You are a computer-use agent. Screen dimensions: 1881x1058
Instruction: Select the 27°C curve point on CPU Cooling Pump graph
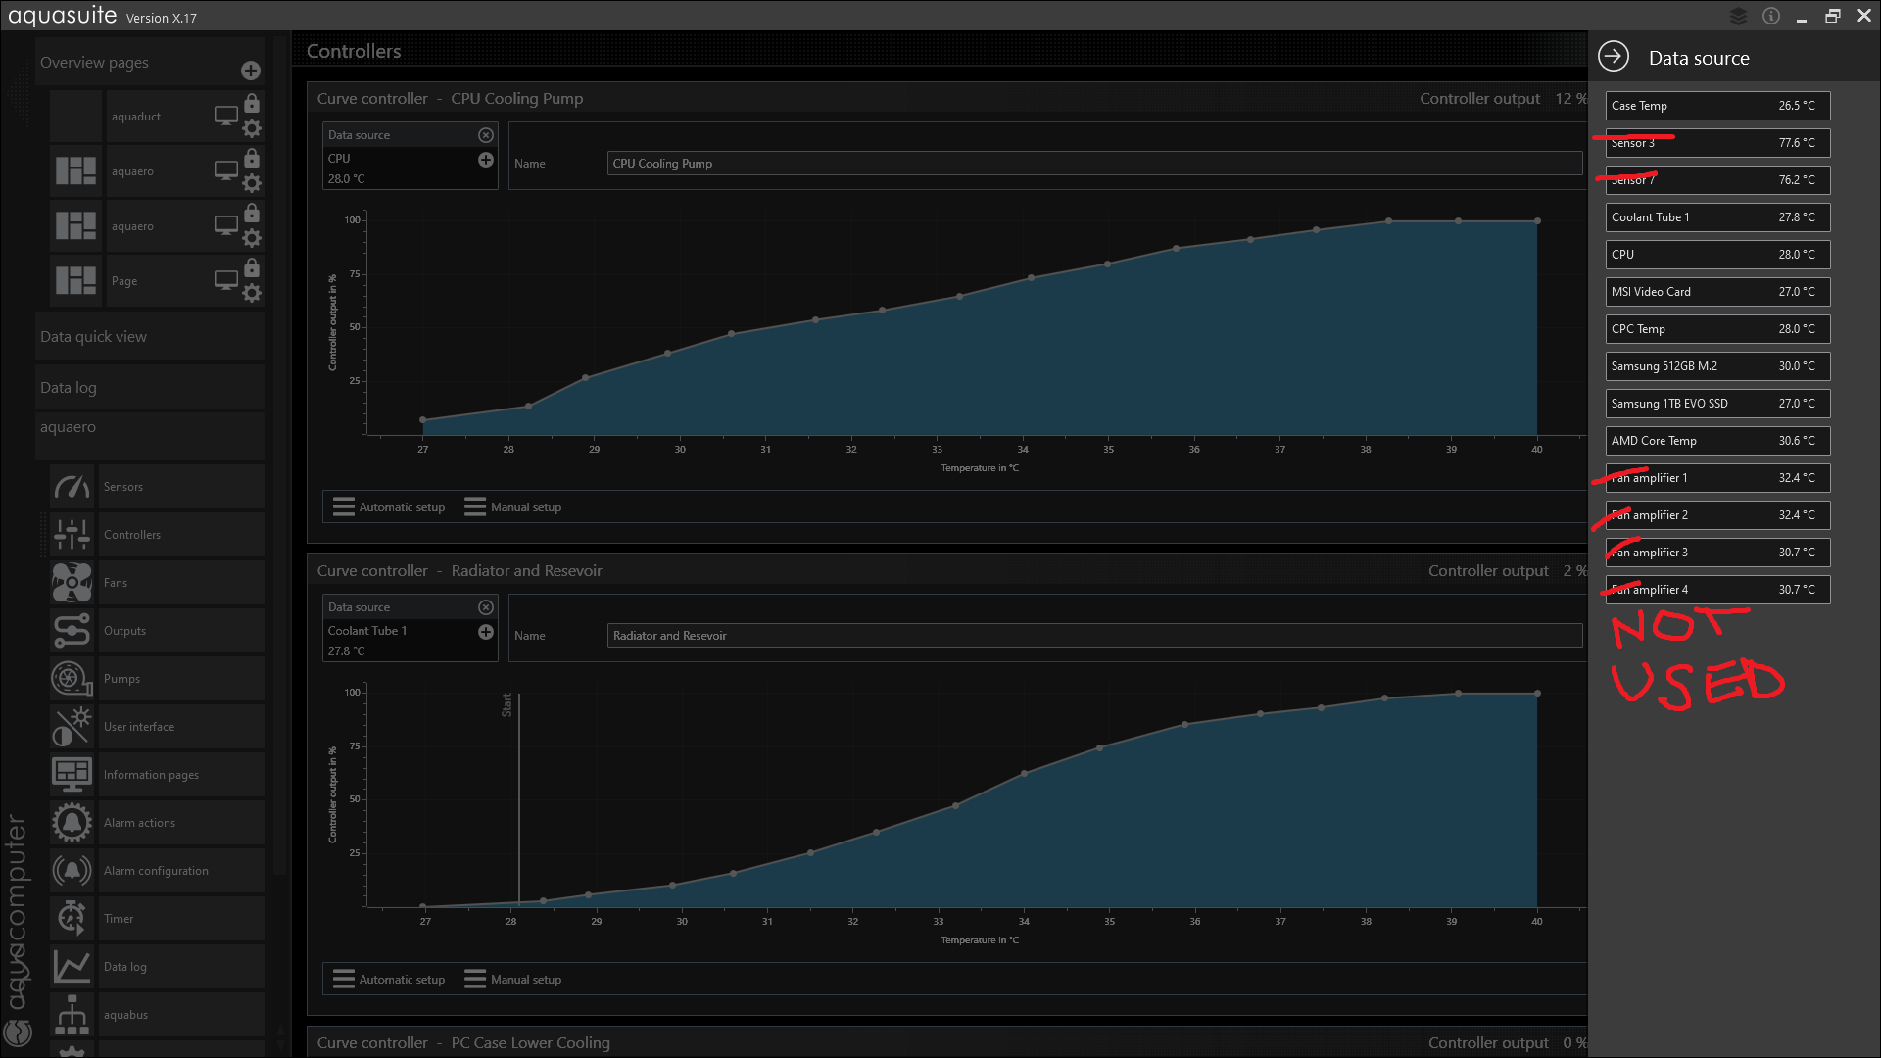(x=423, y=420)
